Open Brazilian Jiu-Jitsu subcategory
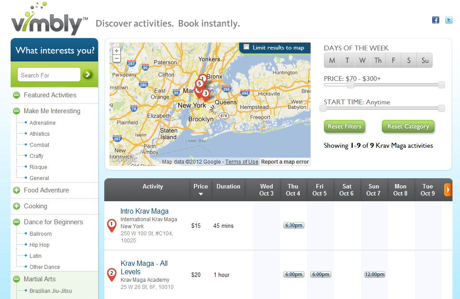This screenshot has height=299, width=460. click(x=50, y=291)
